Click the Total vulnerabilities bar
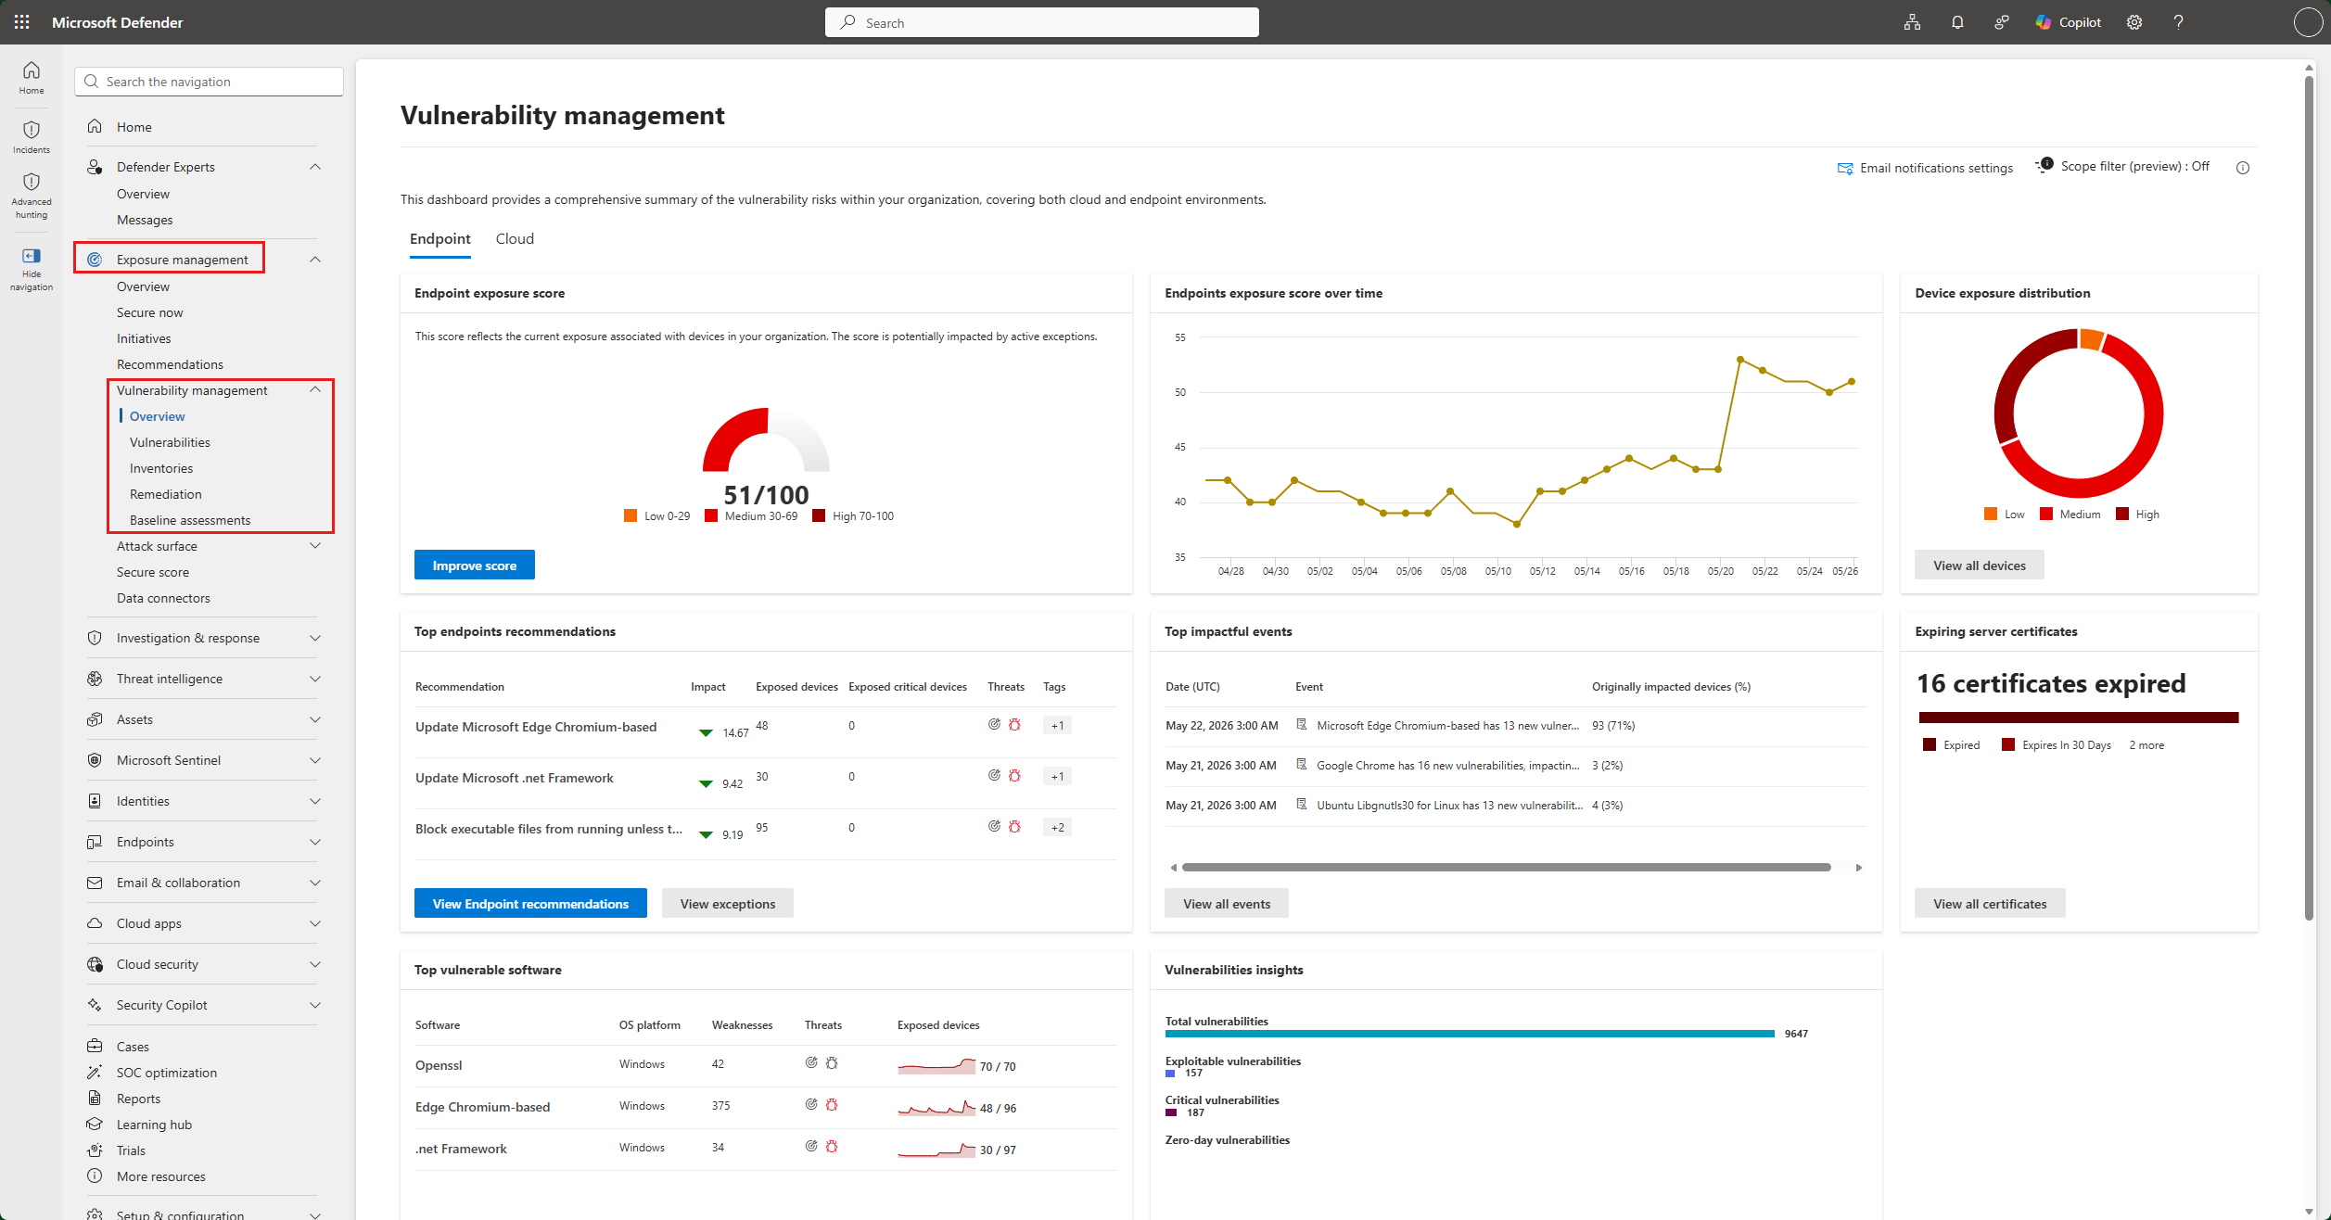 tap(1470, 1033)
